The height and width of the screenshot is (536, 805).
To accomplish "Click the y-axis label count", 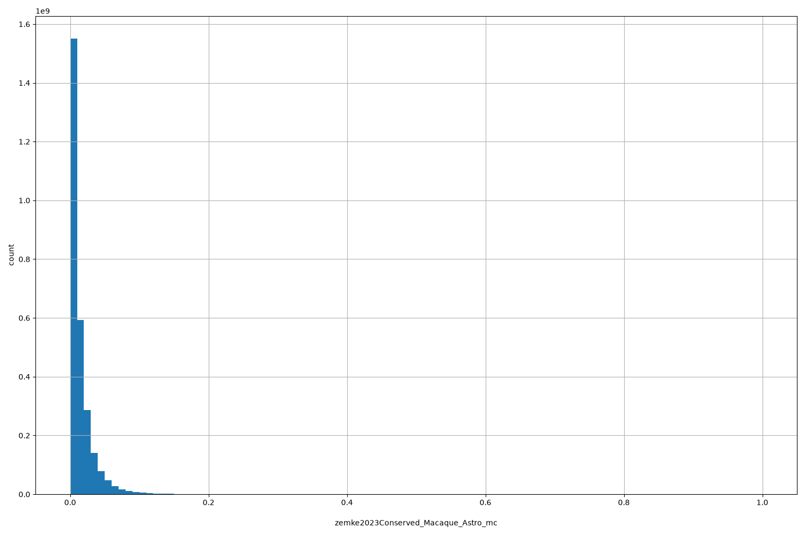I will point(11,255).
